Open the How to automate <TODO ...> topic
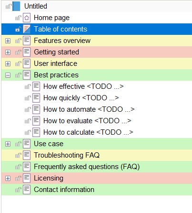 tap(89, 109)
